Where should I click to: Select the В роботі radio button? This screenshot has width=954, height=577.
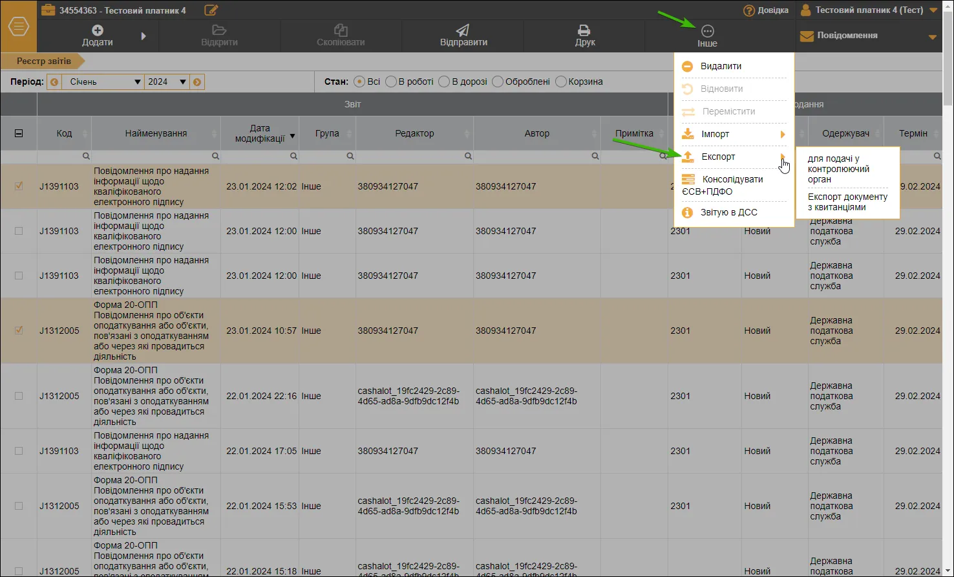coord(391,82)
